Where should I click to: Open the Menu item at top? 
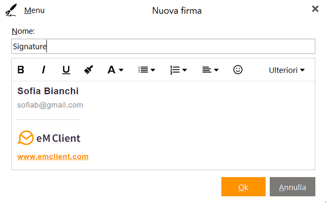[34, 10]
